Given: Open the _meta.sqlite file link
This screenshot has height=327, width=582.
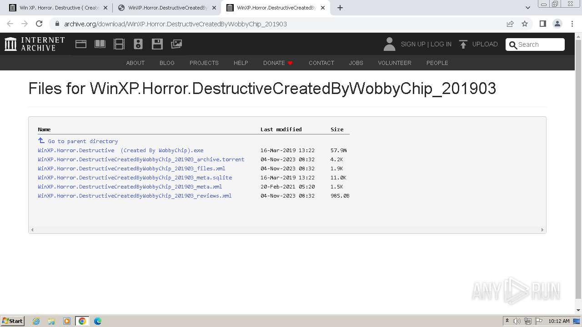Looking at the screenshot, I should 135,178.
